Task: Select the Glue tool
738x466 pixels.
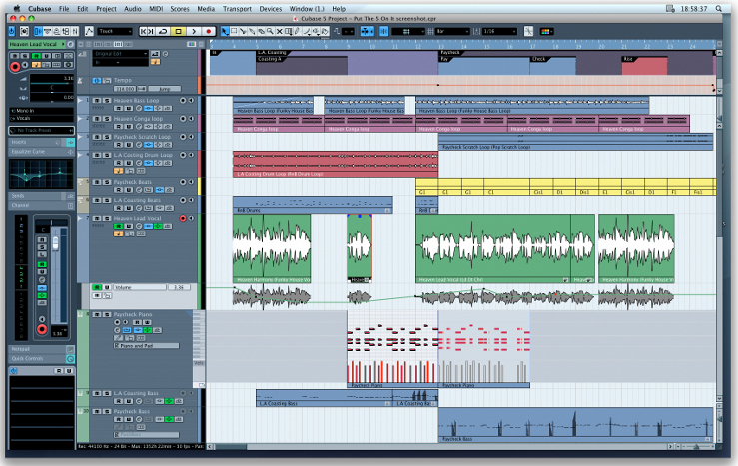Action: (252, 32)
